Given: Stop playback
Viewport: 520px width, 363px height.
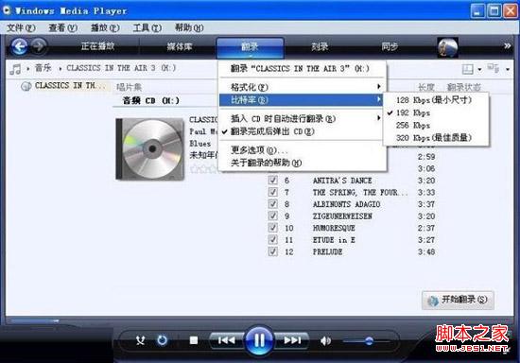Looking at the screenshot, I should [194, 340].
